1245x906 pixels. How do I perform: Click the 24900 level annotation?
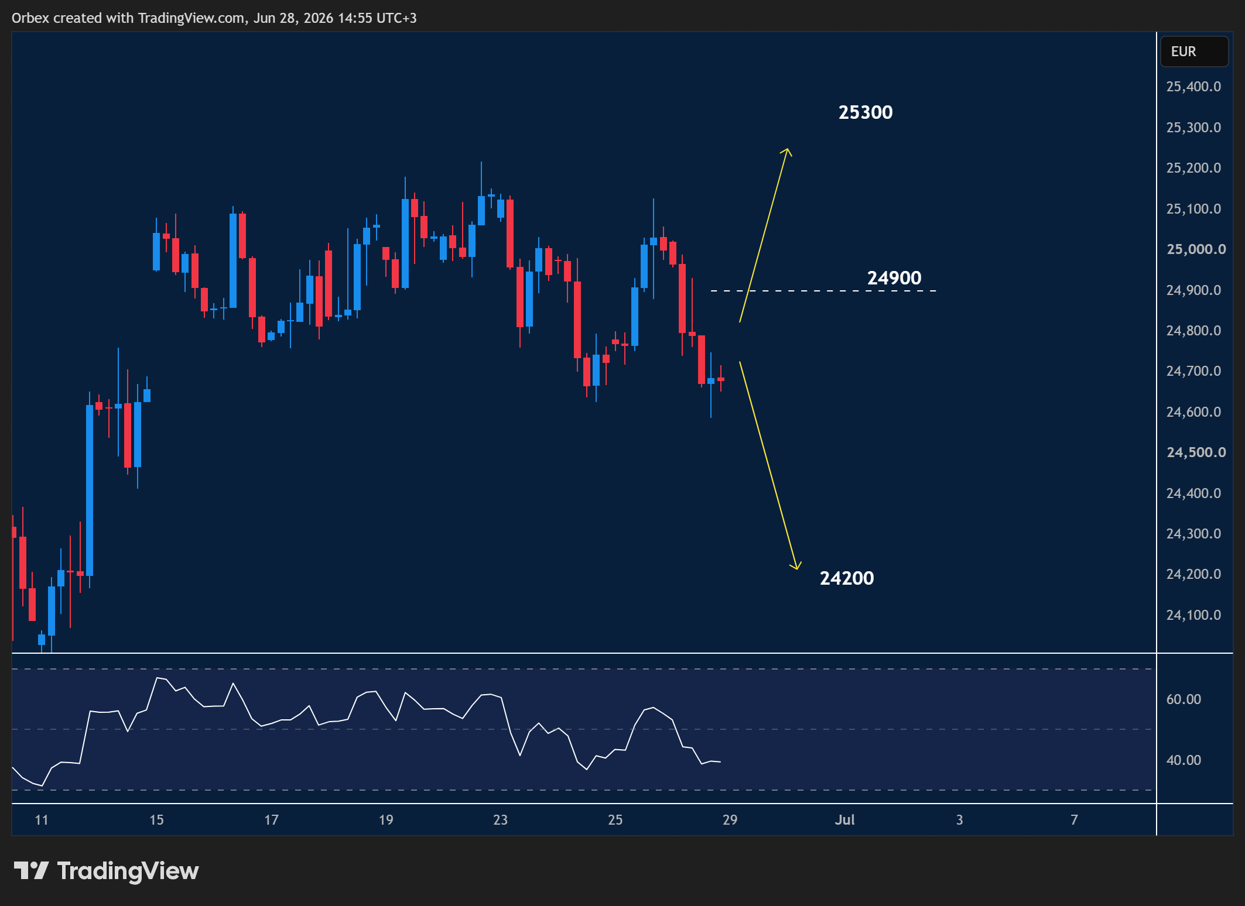(x=894, y=278)
